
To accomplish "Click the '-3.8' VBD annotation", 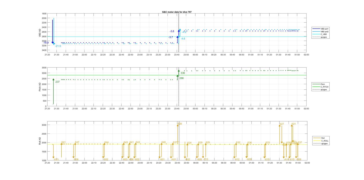I will (x=172, y=31).
